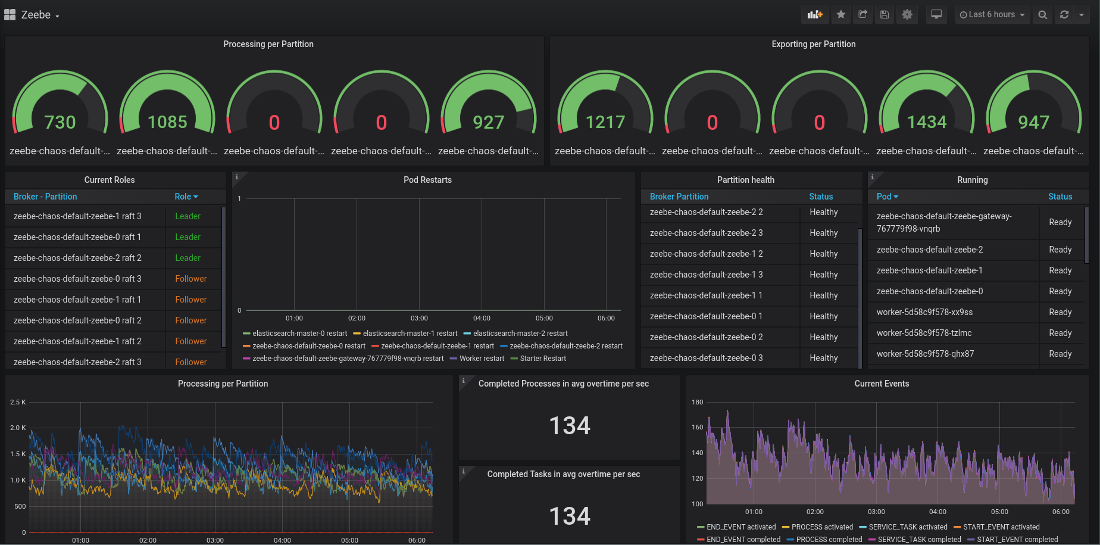Open the Grafana dashboards grid icon

click(x=10, y=15)
